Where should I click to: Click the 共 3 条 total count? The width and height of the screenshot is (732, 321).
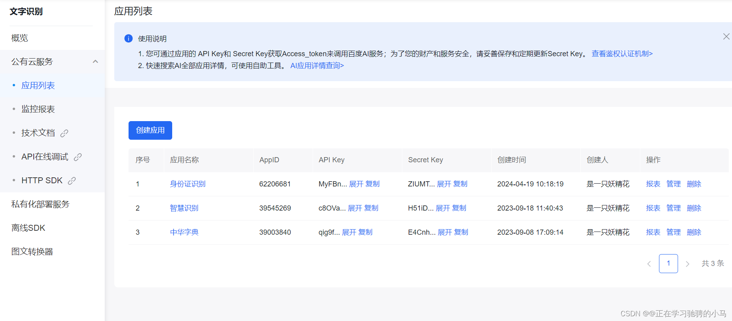[x=713, y=264]
